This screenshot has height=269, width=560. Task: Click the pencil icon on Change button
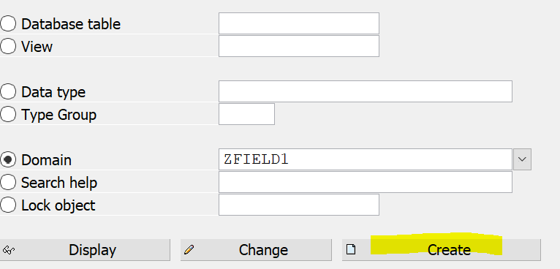coord(189,250)
